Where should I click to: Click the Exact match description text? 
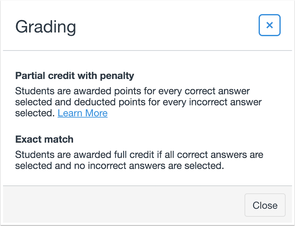coord(139,160)
